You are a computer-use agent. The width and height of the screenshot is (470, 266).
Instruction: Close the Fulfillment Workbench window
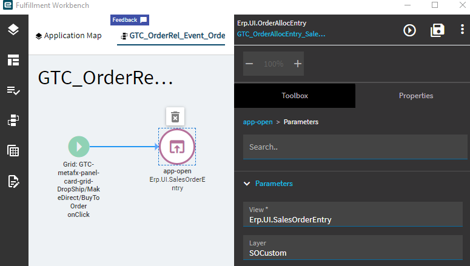click(463, 5)
